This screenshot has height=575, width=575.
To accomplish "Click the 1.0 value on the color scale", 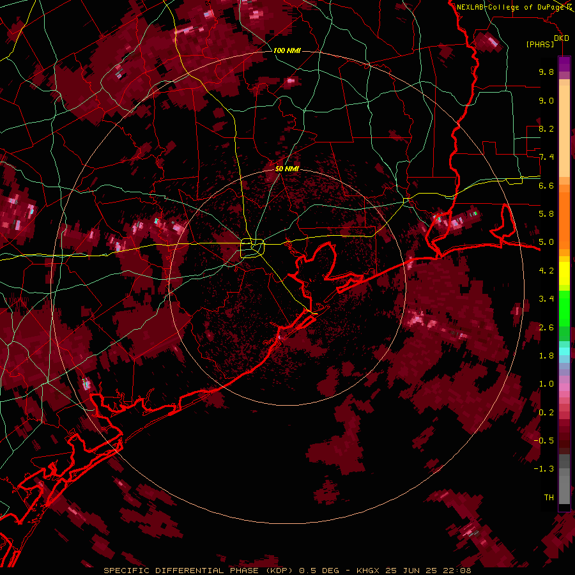I will point(546,384).
